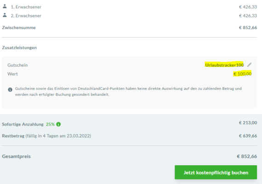The height and width of the screenshot is (184, 262).
Task: Click the 2. Erwachsener label
Action: [26, 16]
